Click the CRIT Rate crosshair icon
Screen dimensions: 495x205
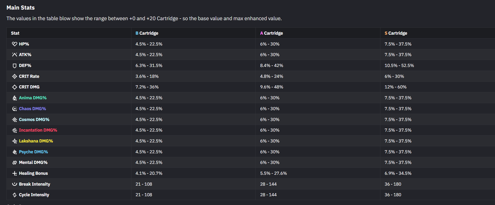point(14,77)
